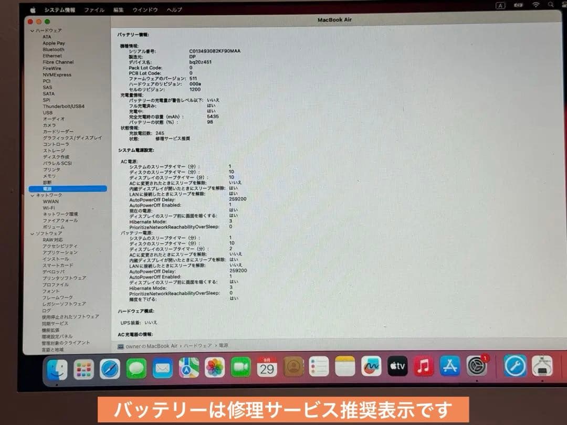This screenshot has height=425, width=567.
Task: Select プリンタソフトウェア in the sidebar
Action: point(65,278)
